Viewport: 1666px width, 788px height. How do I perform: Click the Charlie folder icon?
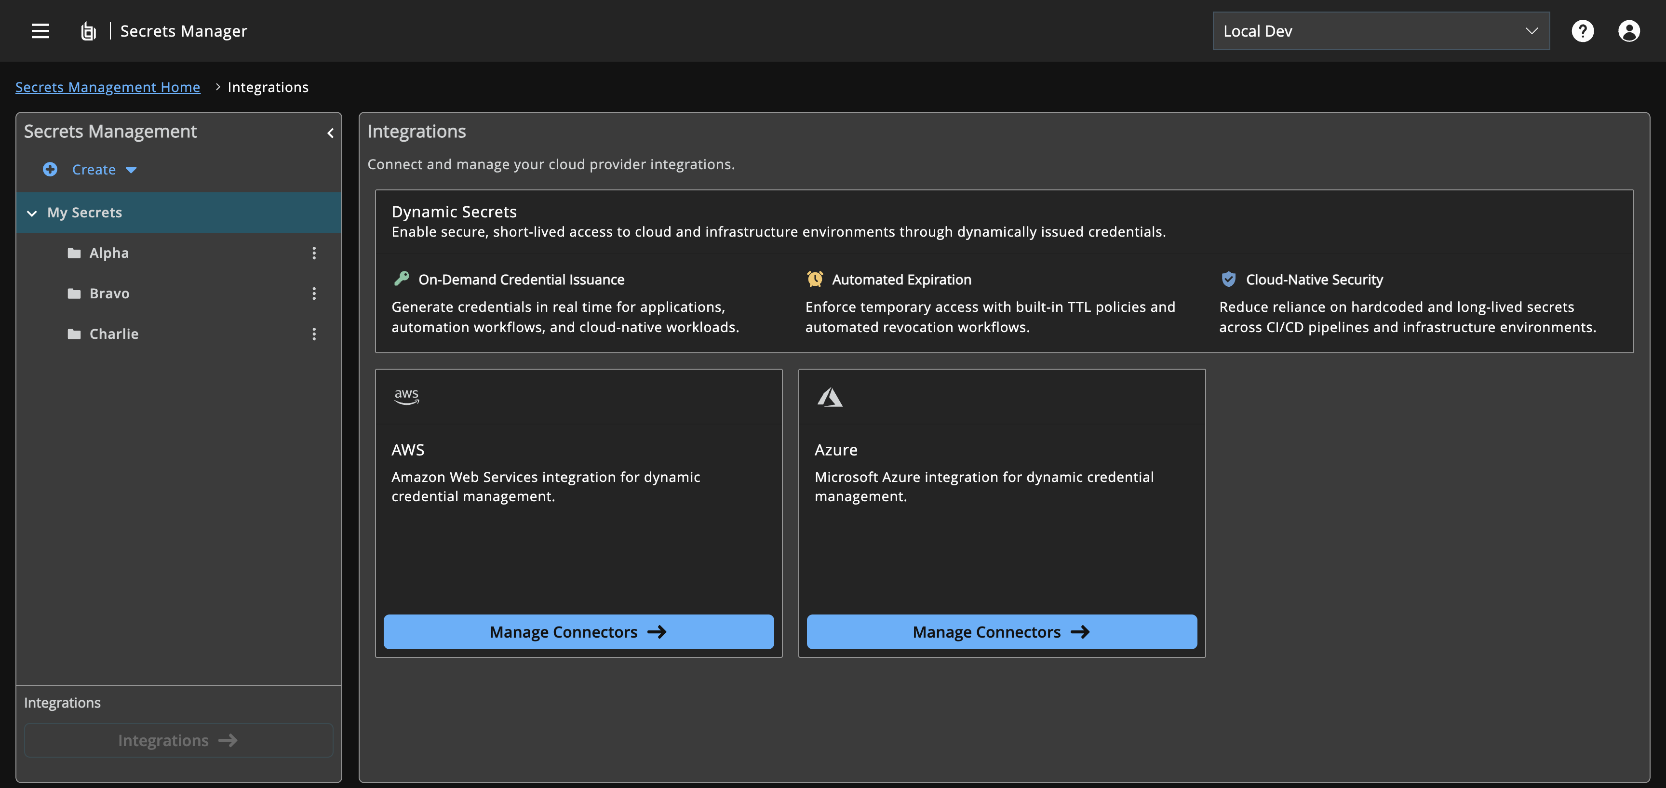pyautogui.click(x=74, y=334)
